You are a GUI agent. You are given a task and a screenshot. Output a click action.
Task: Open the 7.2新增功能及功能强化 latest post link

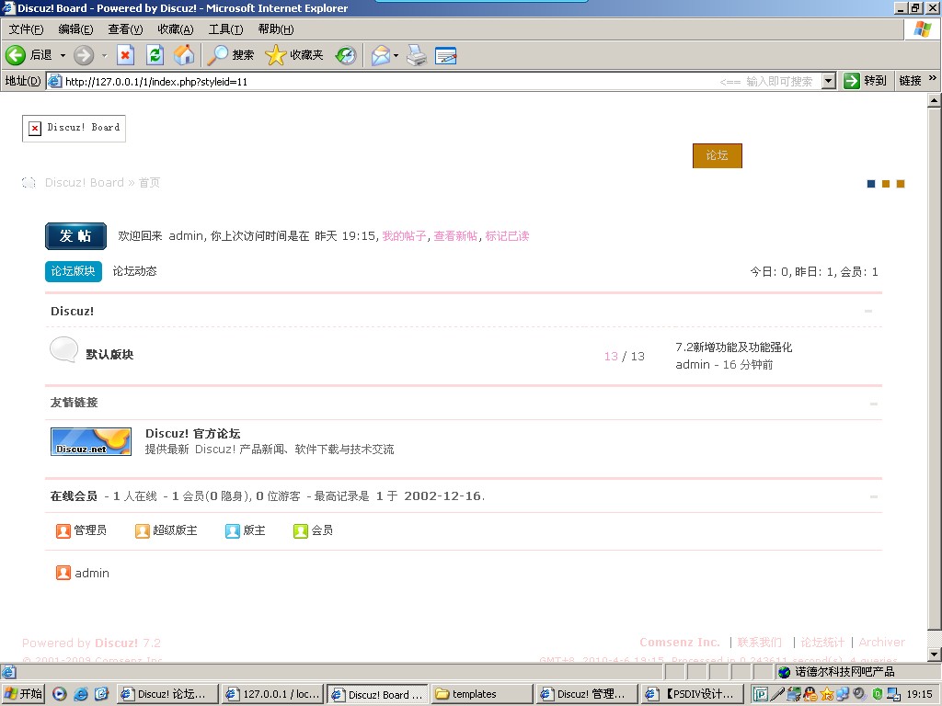pos(733,347)
